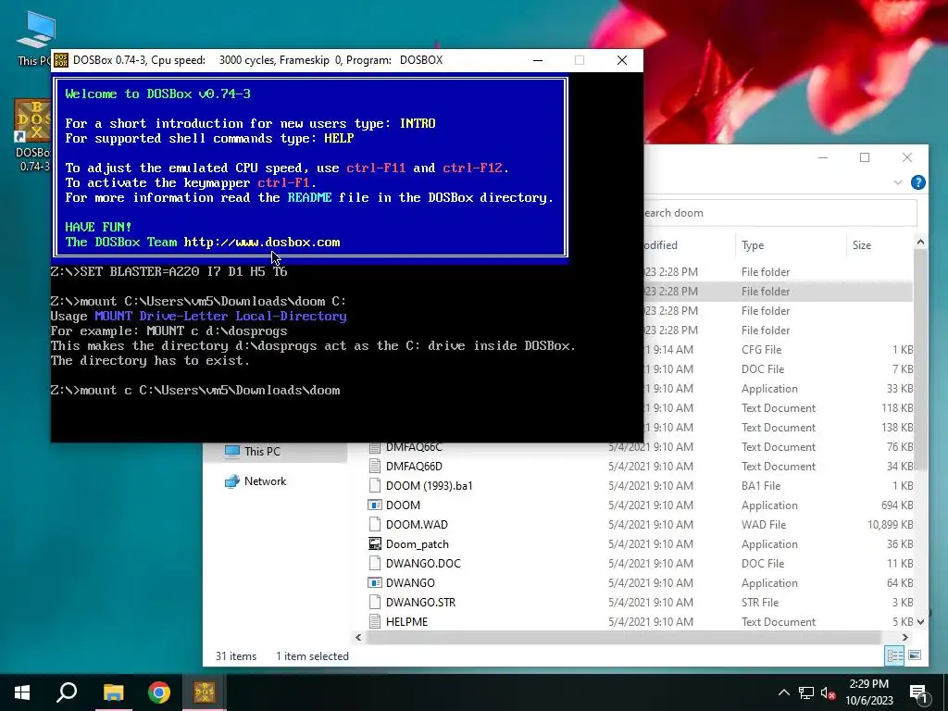Viewport: 948px width, 711px height.
Task: Click the mount command line in DOSBox
Action: 195,390
